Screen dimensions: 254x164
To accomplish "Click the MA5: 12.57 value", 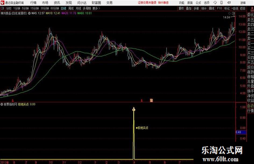I will click(x=38, y=13).
